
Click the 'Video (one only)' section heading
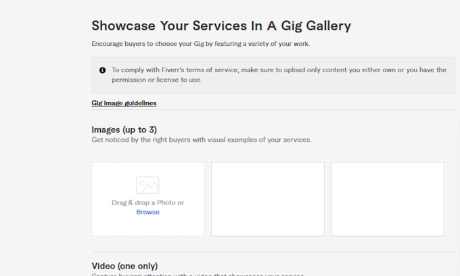[x=124, y=266]
